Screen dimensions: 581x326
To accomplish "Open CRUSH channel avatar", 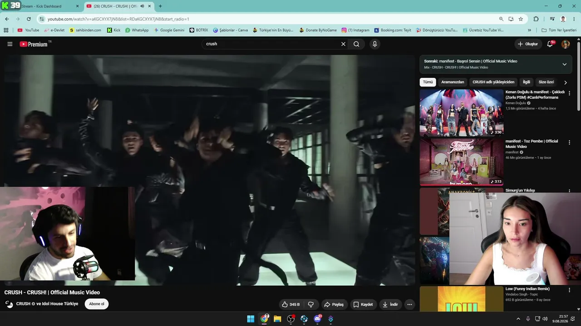I will (x=9, y=304).
